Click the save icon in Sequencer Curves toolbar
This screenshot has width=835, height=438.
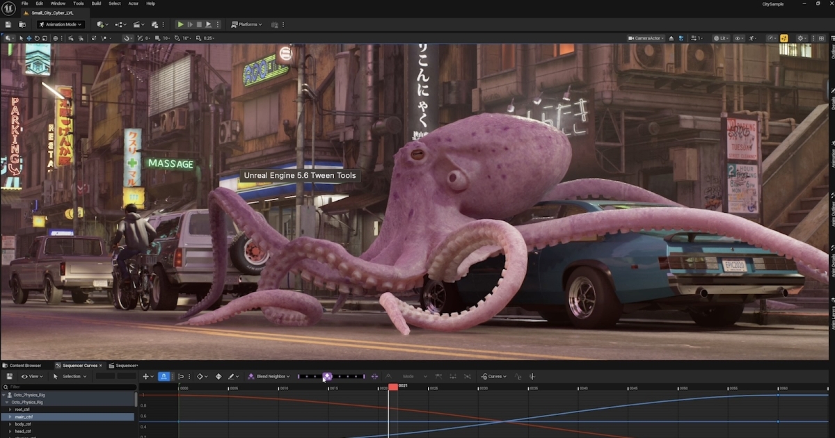coord(10,376)
